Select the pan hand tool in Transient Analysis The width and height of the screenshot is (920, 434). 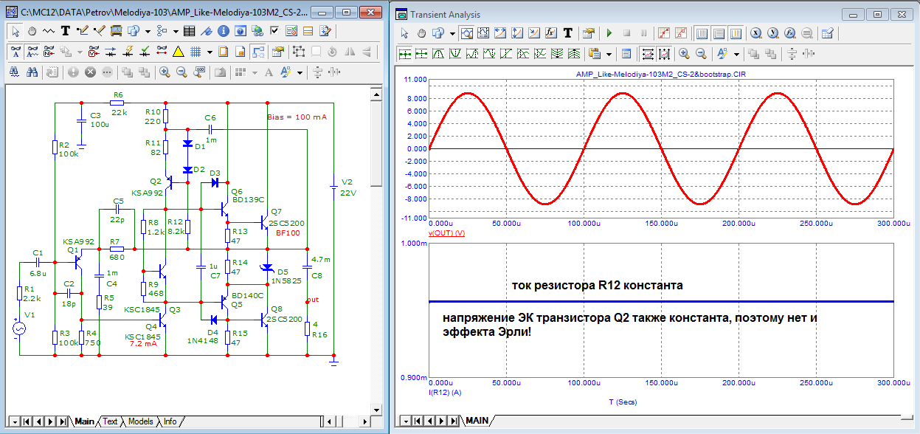(x=421, y=33)
